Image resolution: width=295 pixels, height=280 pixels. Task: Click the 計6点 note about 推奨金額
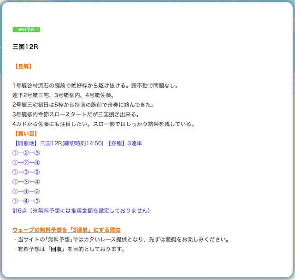pos(81,210)
